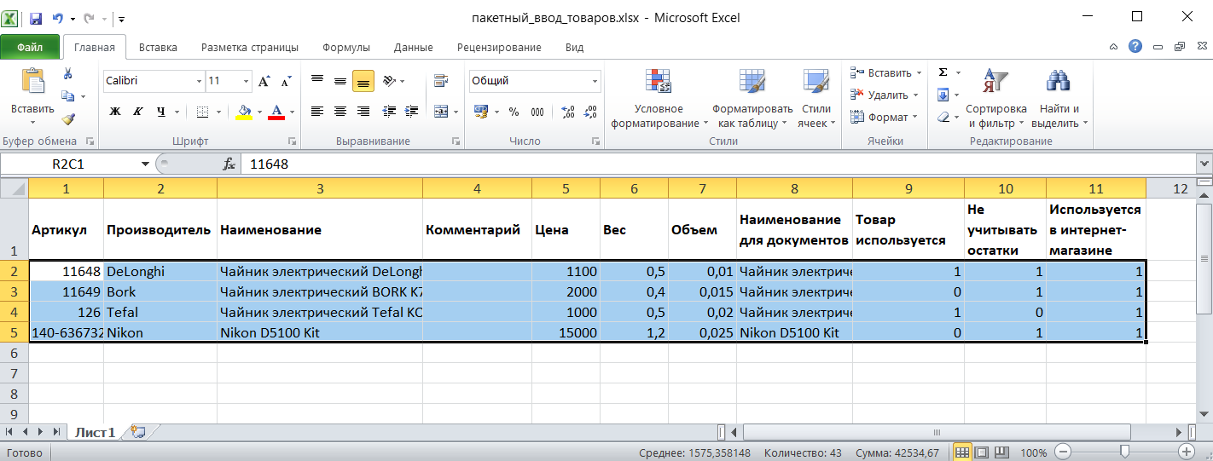This screenshot has width=1213, height=461.
Task: Expand the Name Box R2C1 dropdown
Action: click(x=144, y=164)
